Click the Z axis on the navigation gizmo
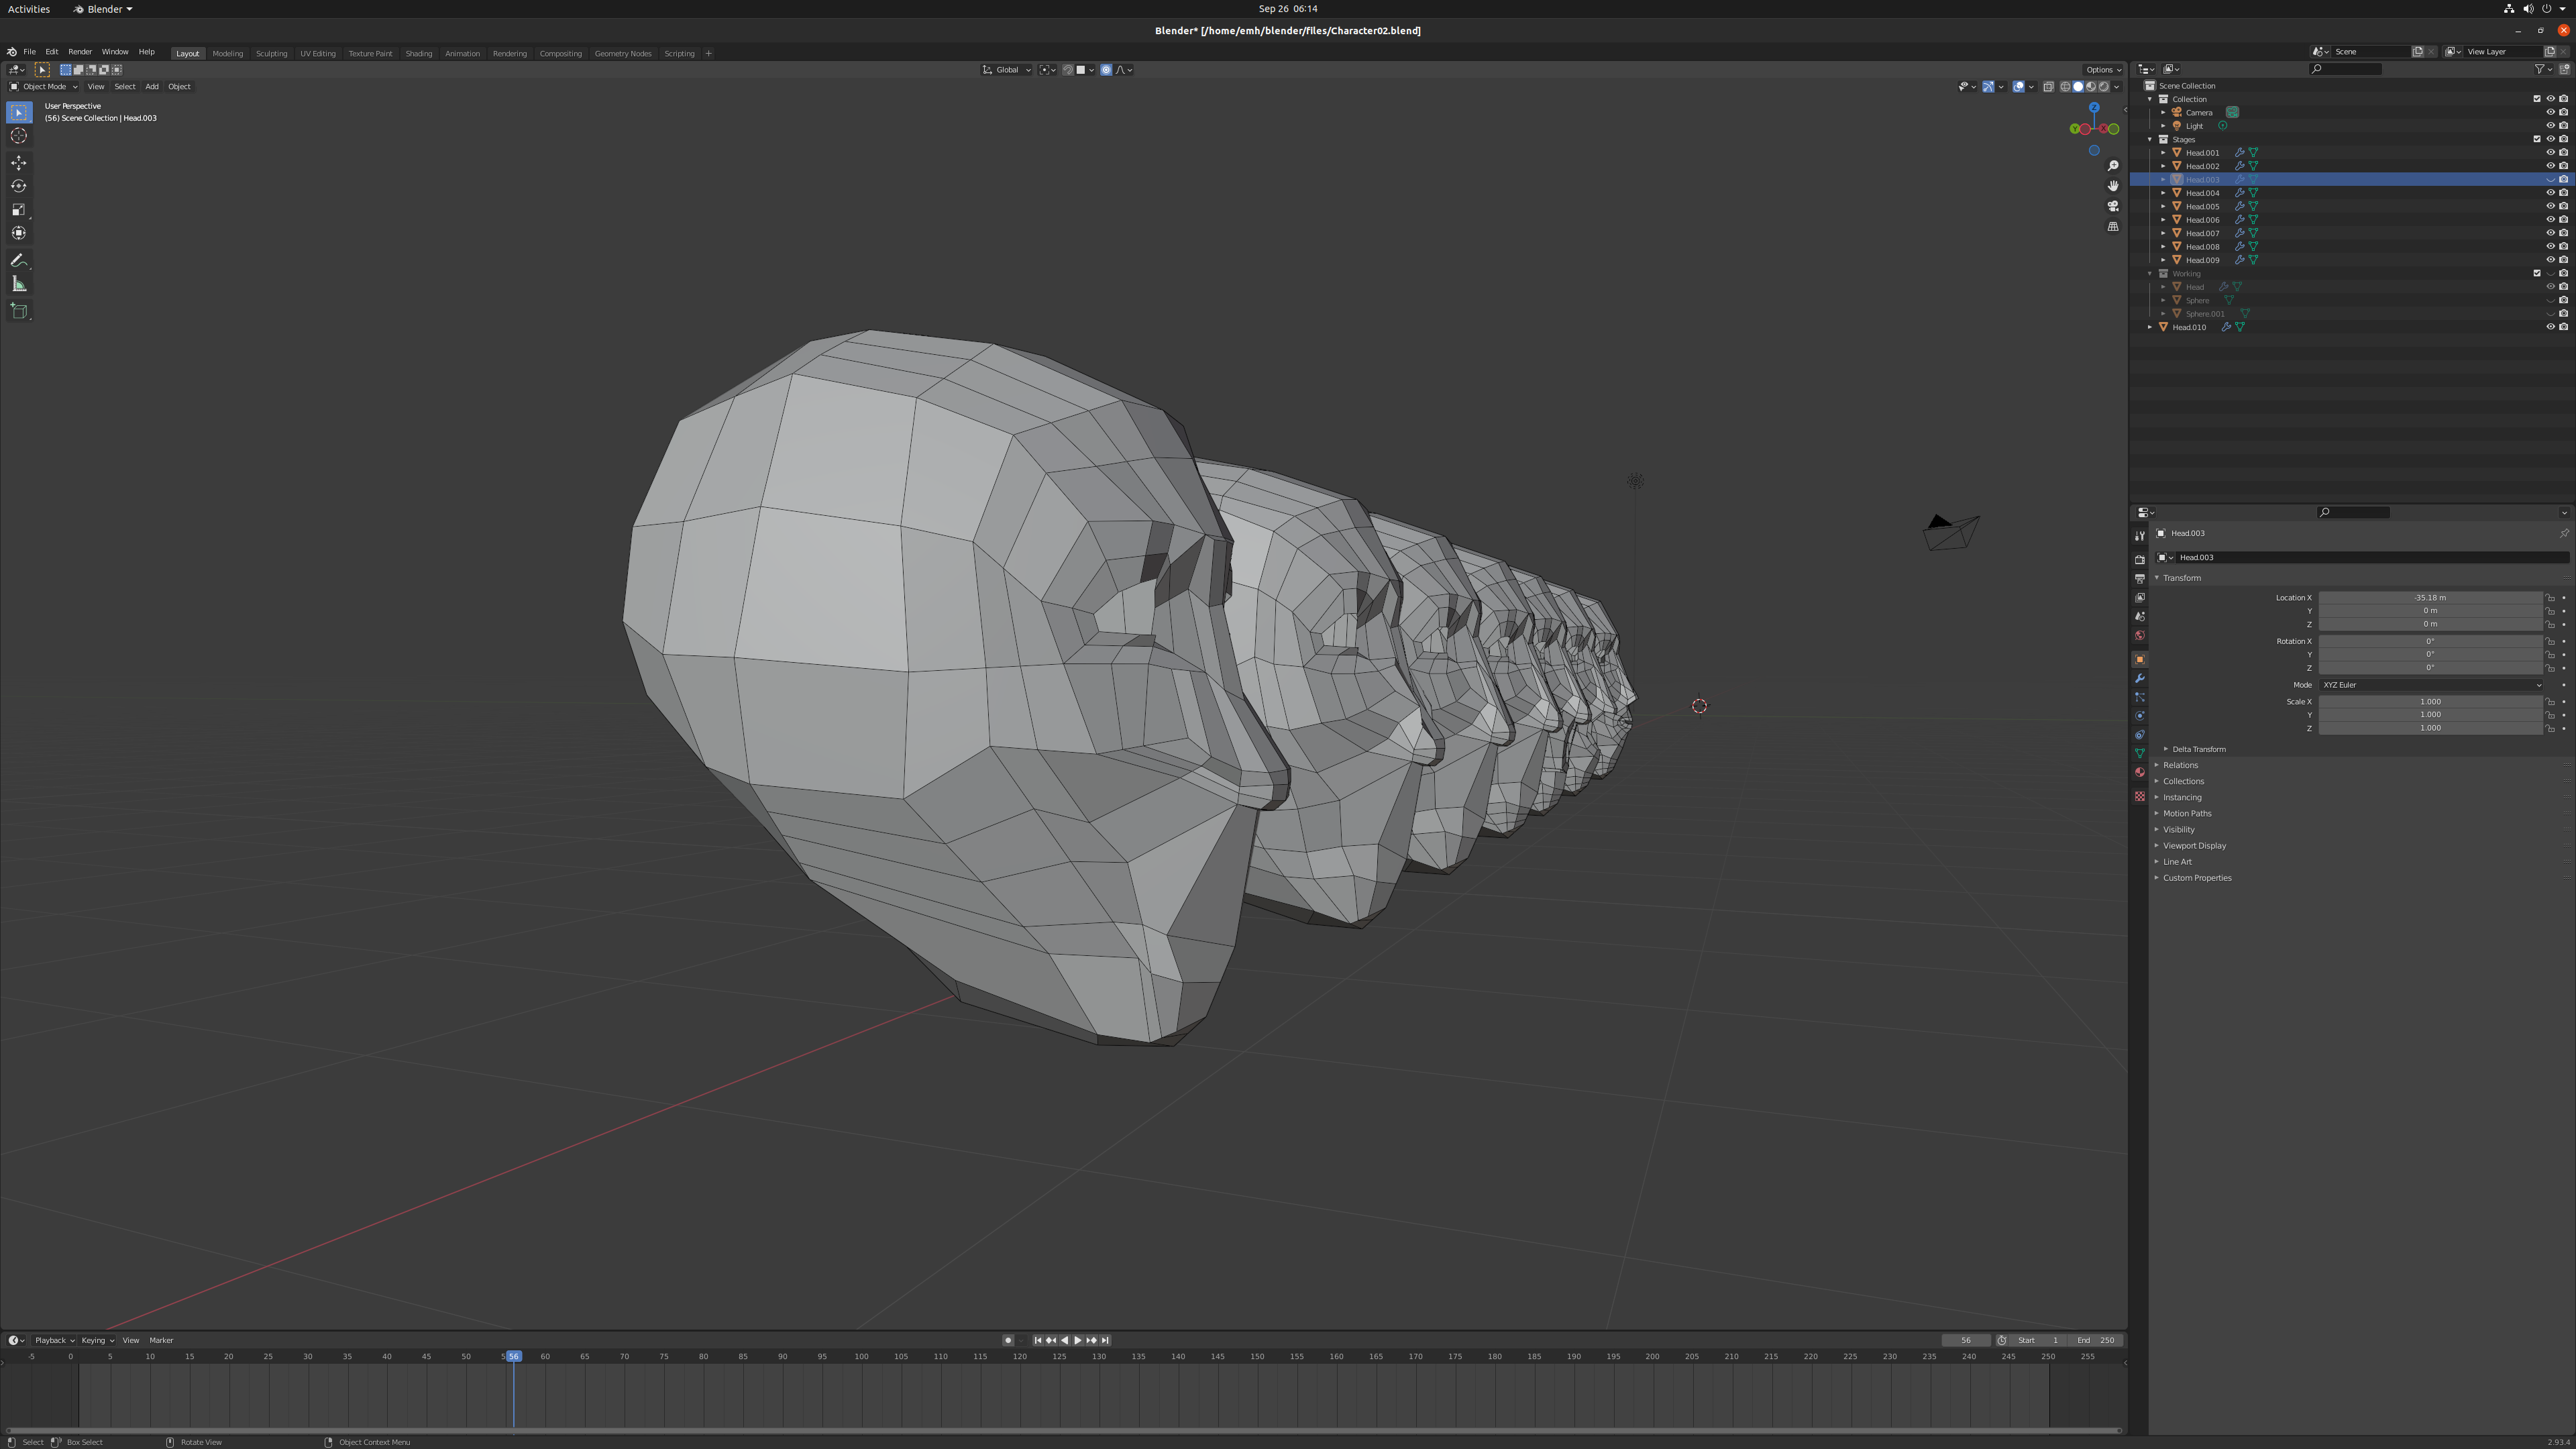The height and width of the screenshot is (1449, 2576). (2094, 108)
